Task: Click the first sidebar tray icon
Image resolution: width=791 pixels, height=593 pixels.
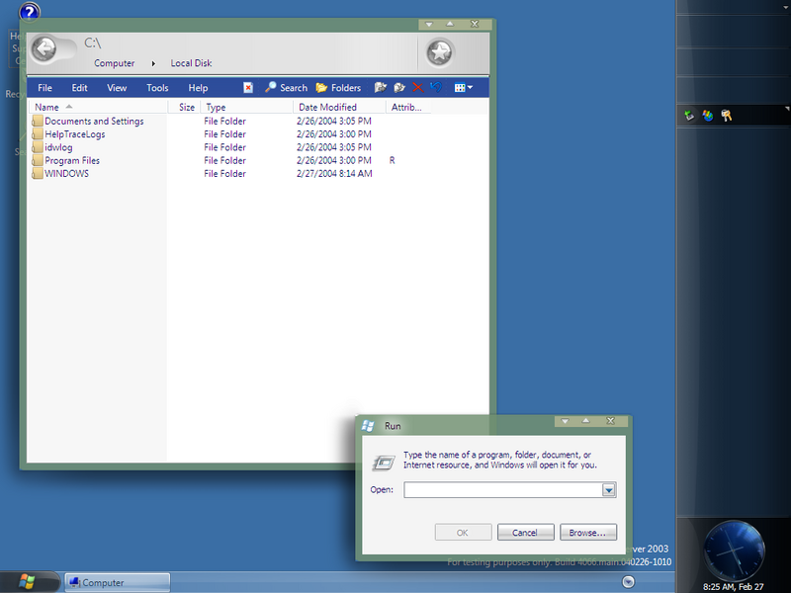Action: click(689, 116)
